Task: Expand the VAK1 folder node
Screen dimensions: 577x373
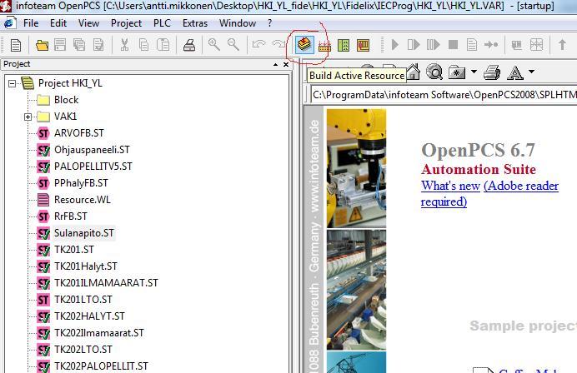Action: [x=28, y=117]
